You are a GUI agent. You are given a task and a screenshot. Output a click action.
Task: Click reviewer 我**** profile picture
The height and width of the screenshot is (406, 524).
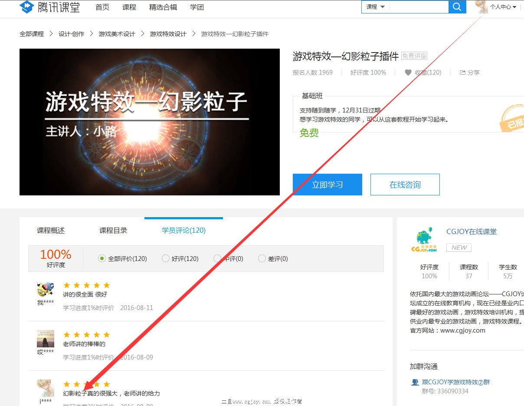click(45, 290)
